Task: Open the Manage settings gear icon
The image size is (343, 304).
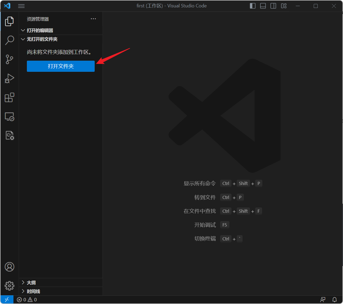Action: tap(9, 286)
